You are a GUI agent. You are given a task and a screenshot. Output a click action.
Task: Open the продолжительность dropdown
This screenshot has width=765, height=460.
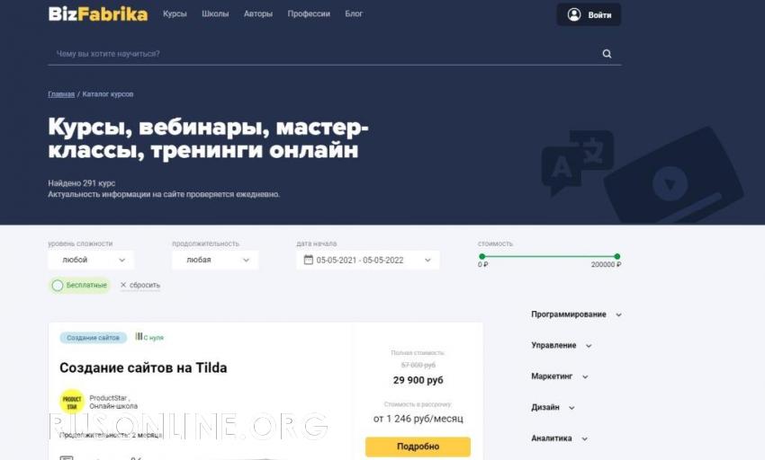point(215,260)
